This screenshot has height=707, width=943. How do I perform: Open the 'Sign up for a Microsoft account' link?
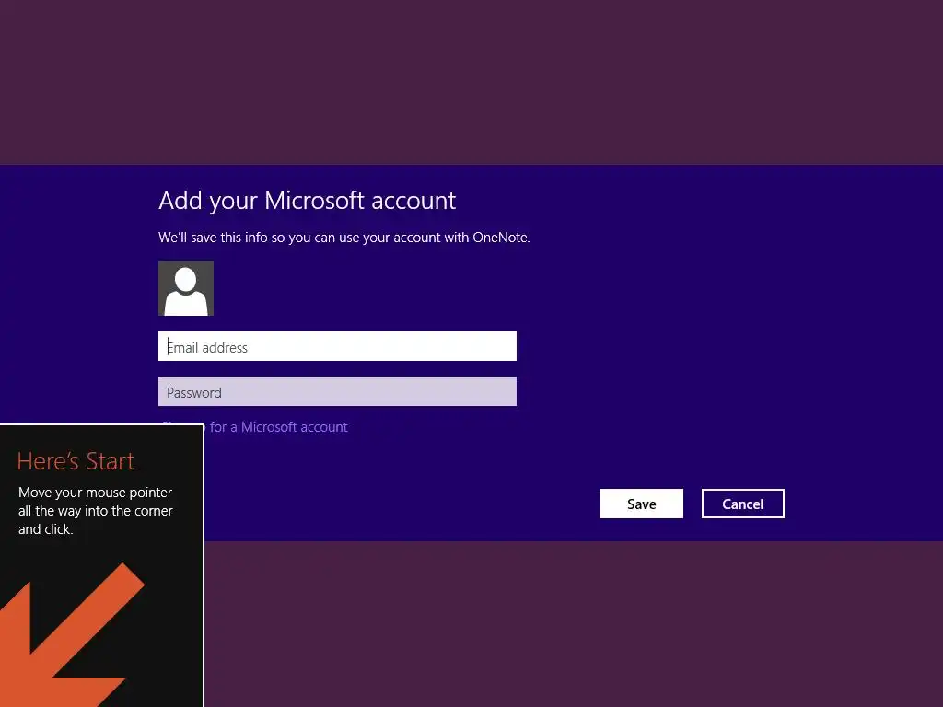pos(276,427)
